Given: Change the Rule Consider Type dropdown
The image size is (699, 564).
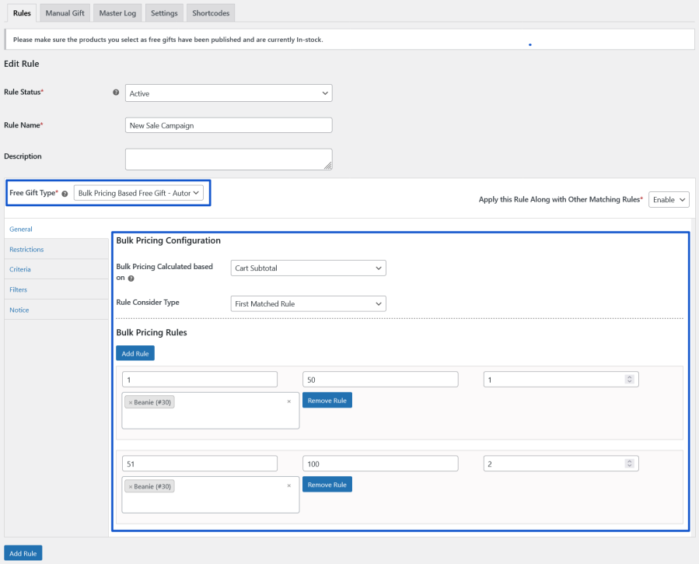Looking at the screenshot, I should tap(308, 303).
